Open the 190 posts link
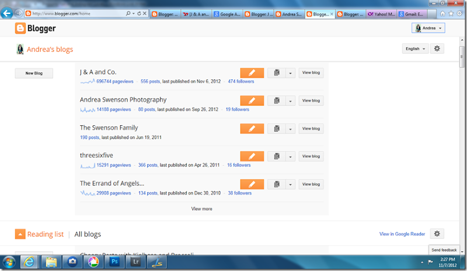The image size is (467, 271). tap(89, 138)
